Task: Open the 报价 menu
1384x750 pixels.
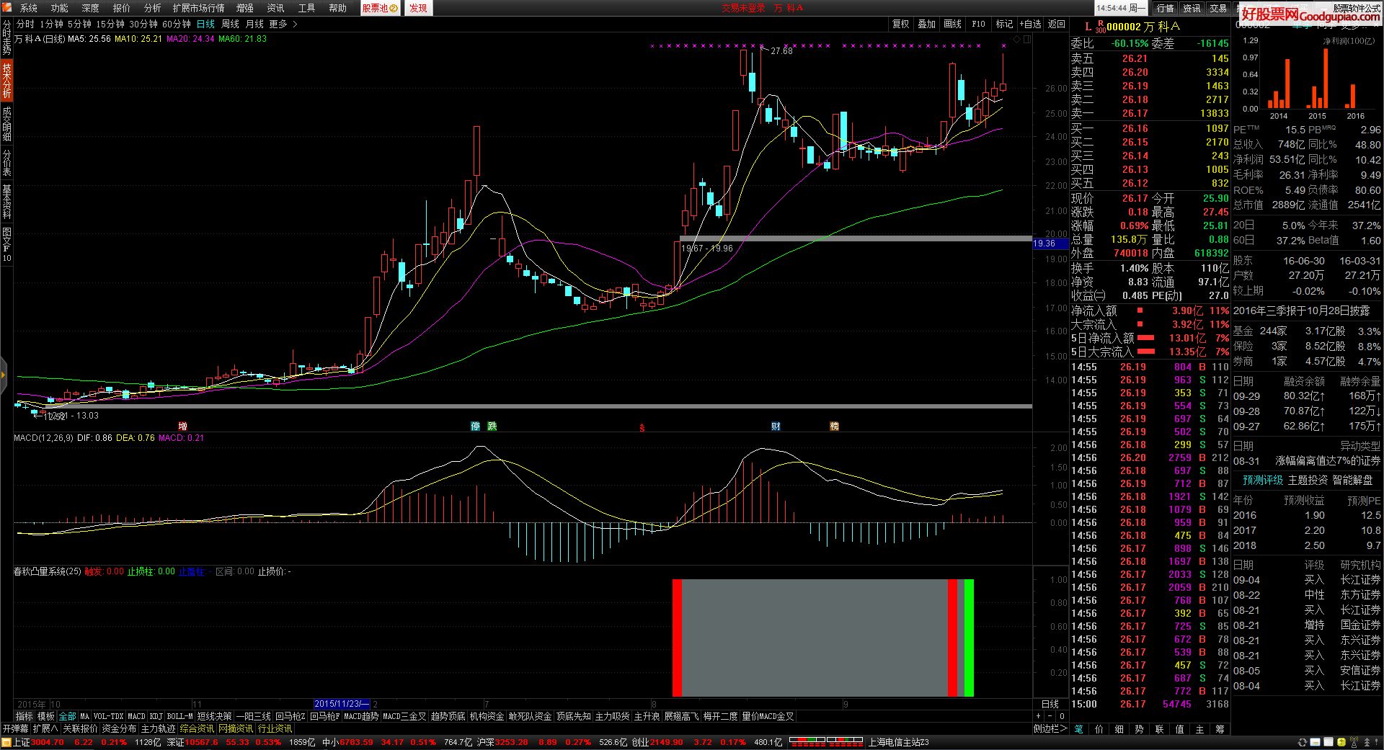Action: click(122, 8)
